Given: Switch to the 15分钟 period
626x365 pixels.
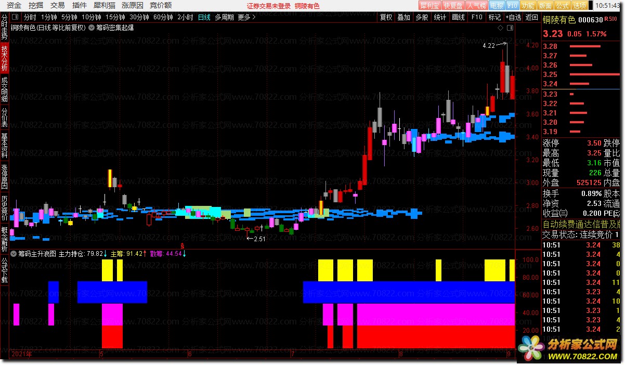Looking at the screenshot, I should click(115, 17).
